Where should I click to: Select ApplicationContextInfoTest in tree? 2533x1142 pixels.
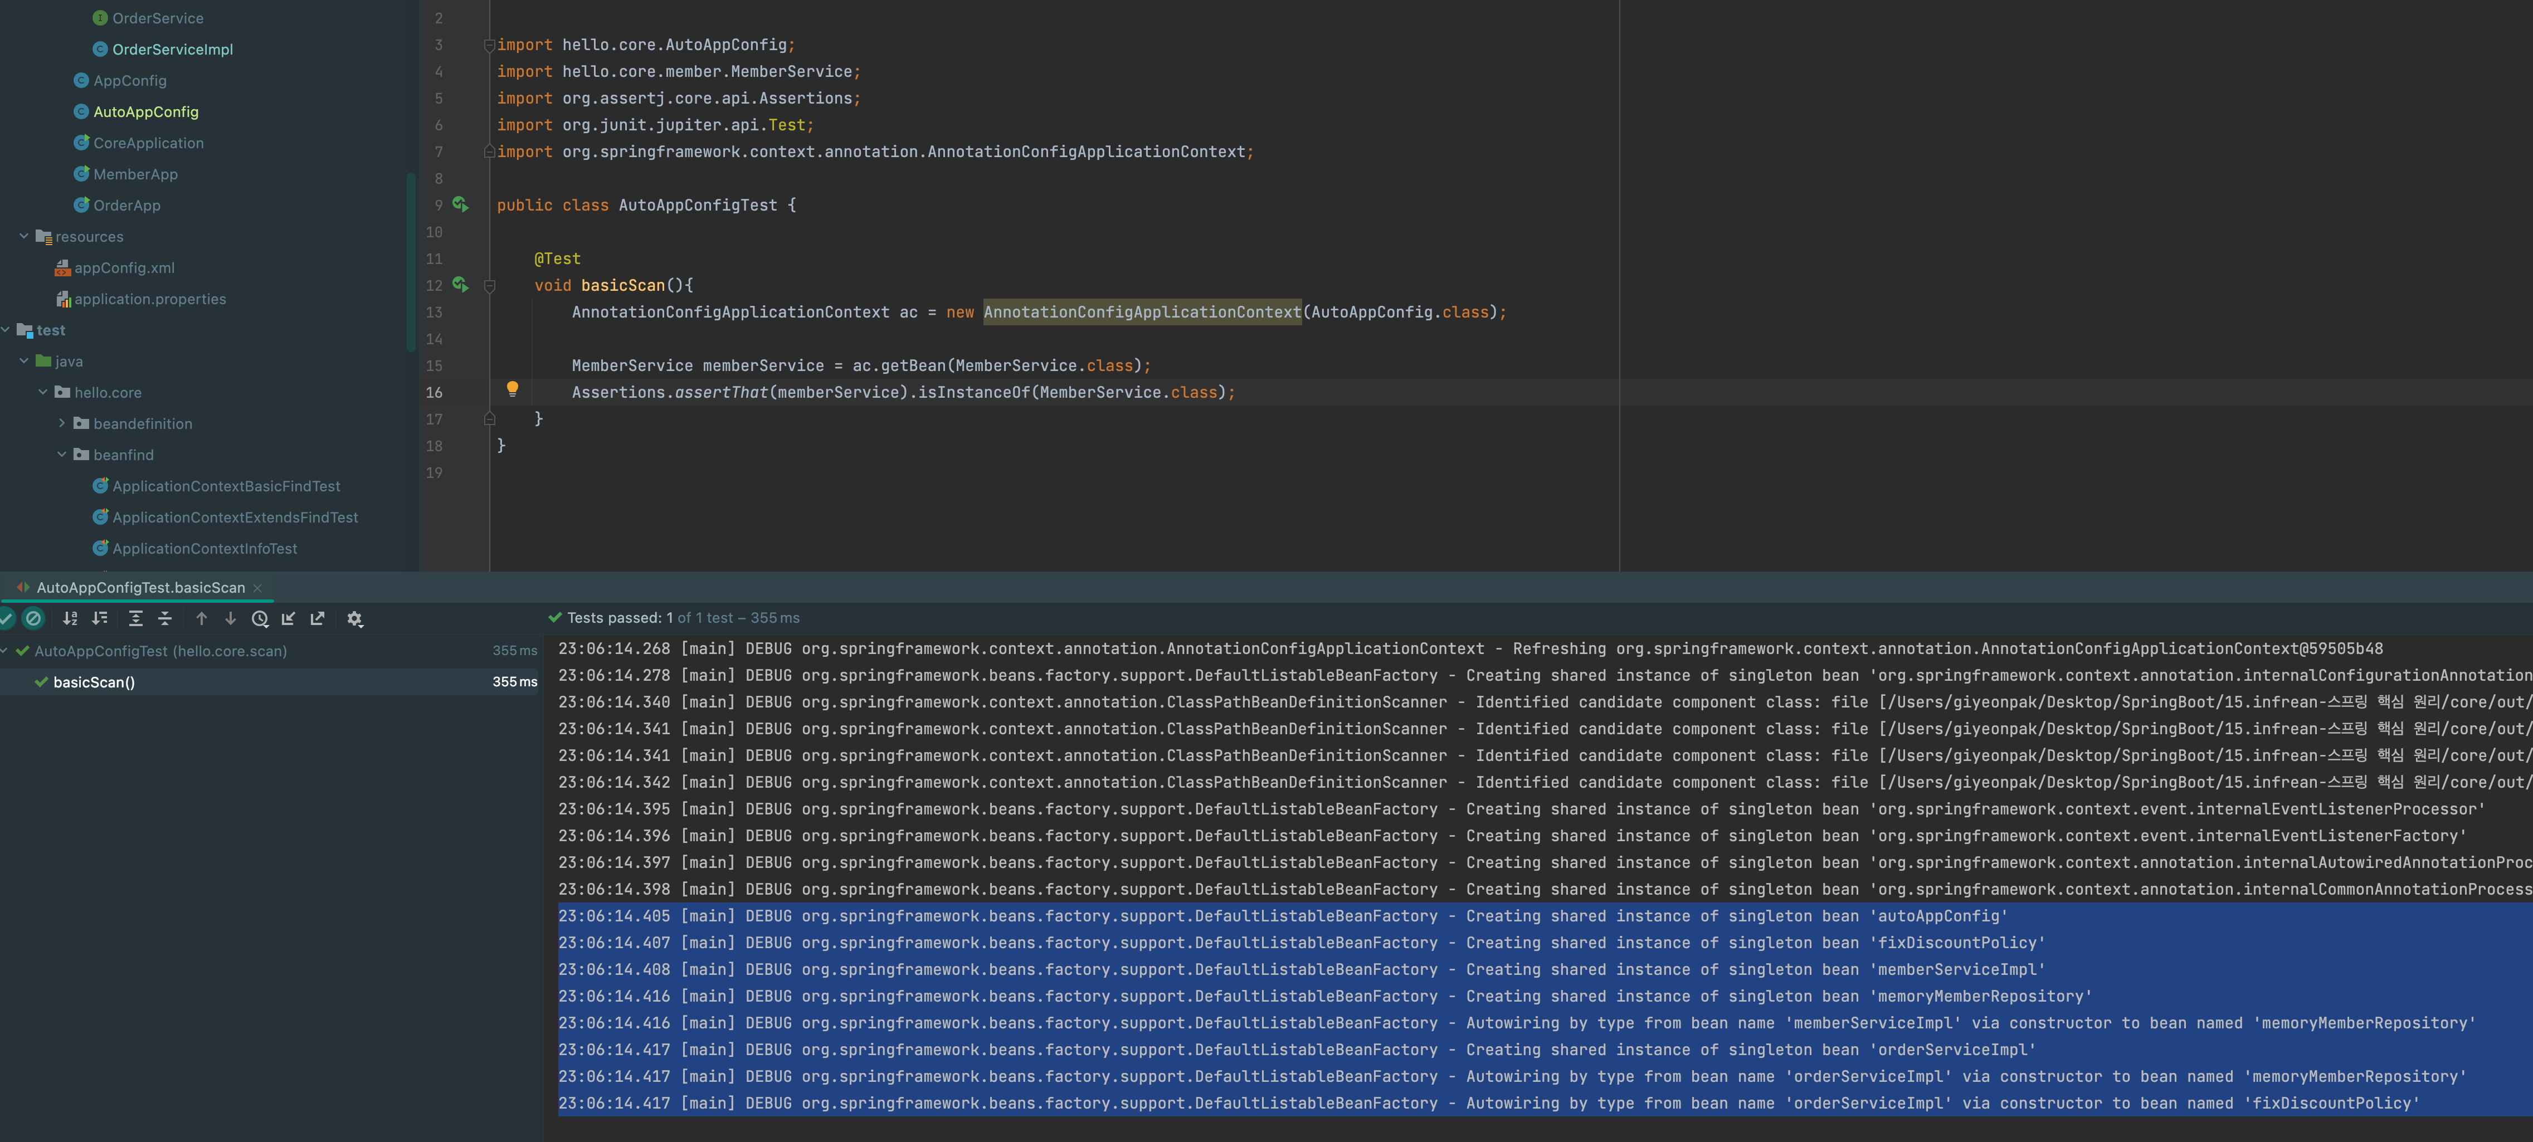click(x=204, y=548)
